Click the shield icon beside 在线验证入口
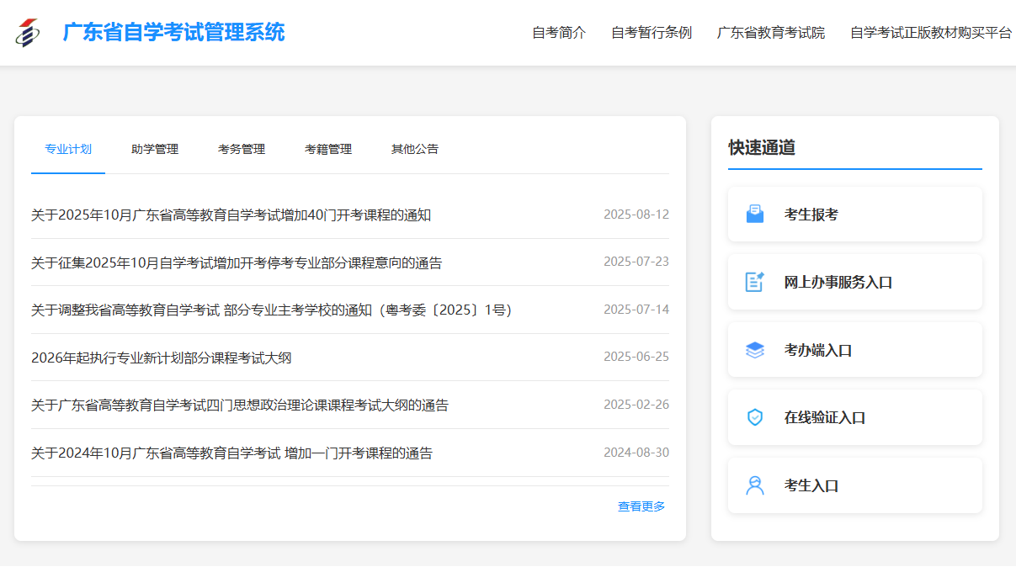This screenshot has width=1016, height=567. click(755, 417)
